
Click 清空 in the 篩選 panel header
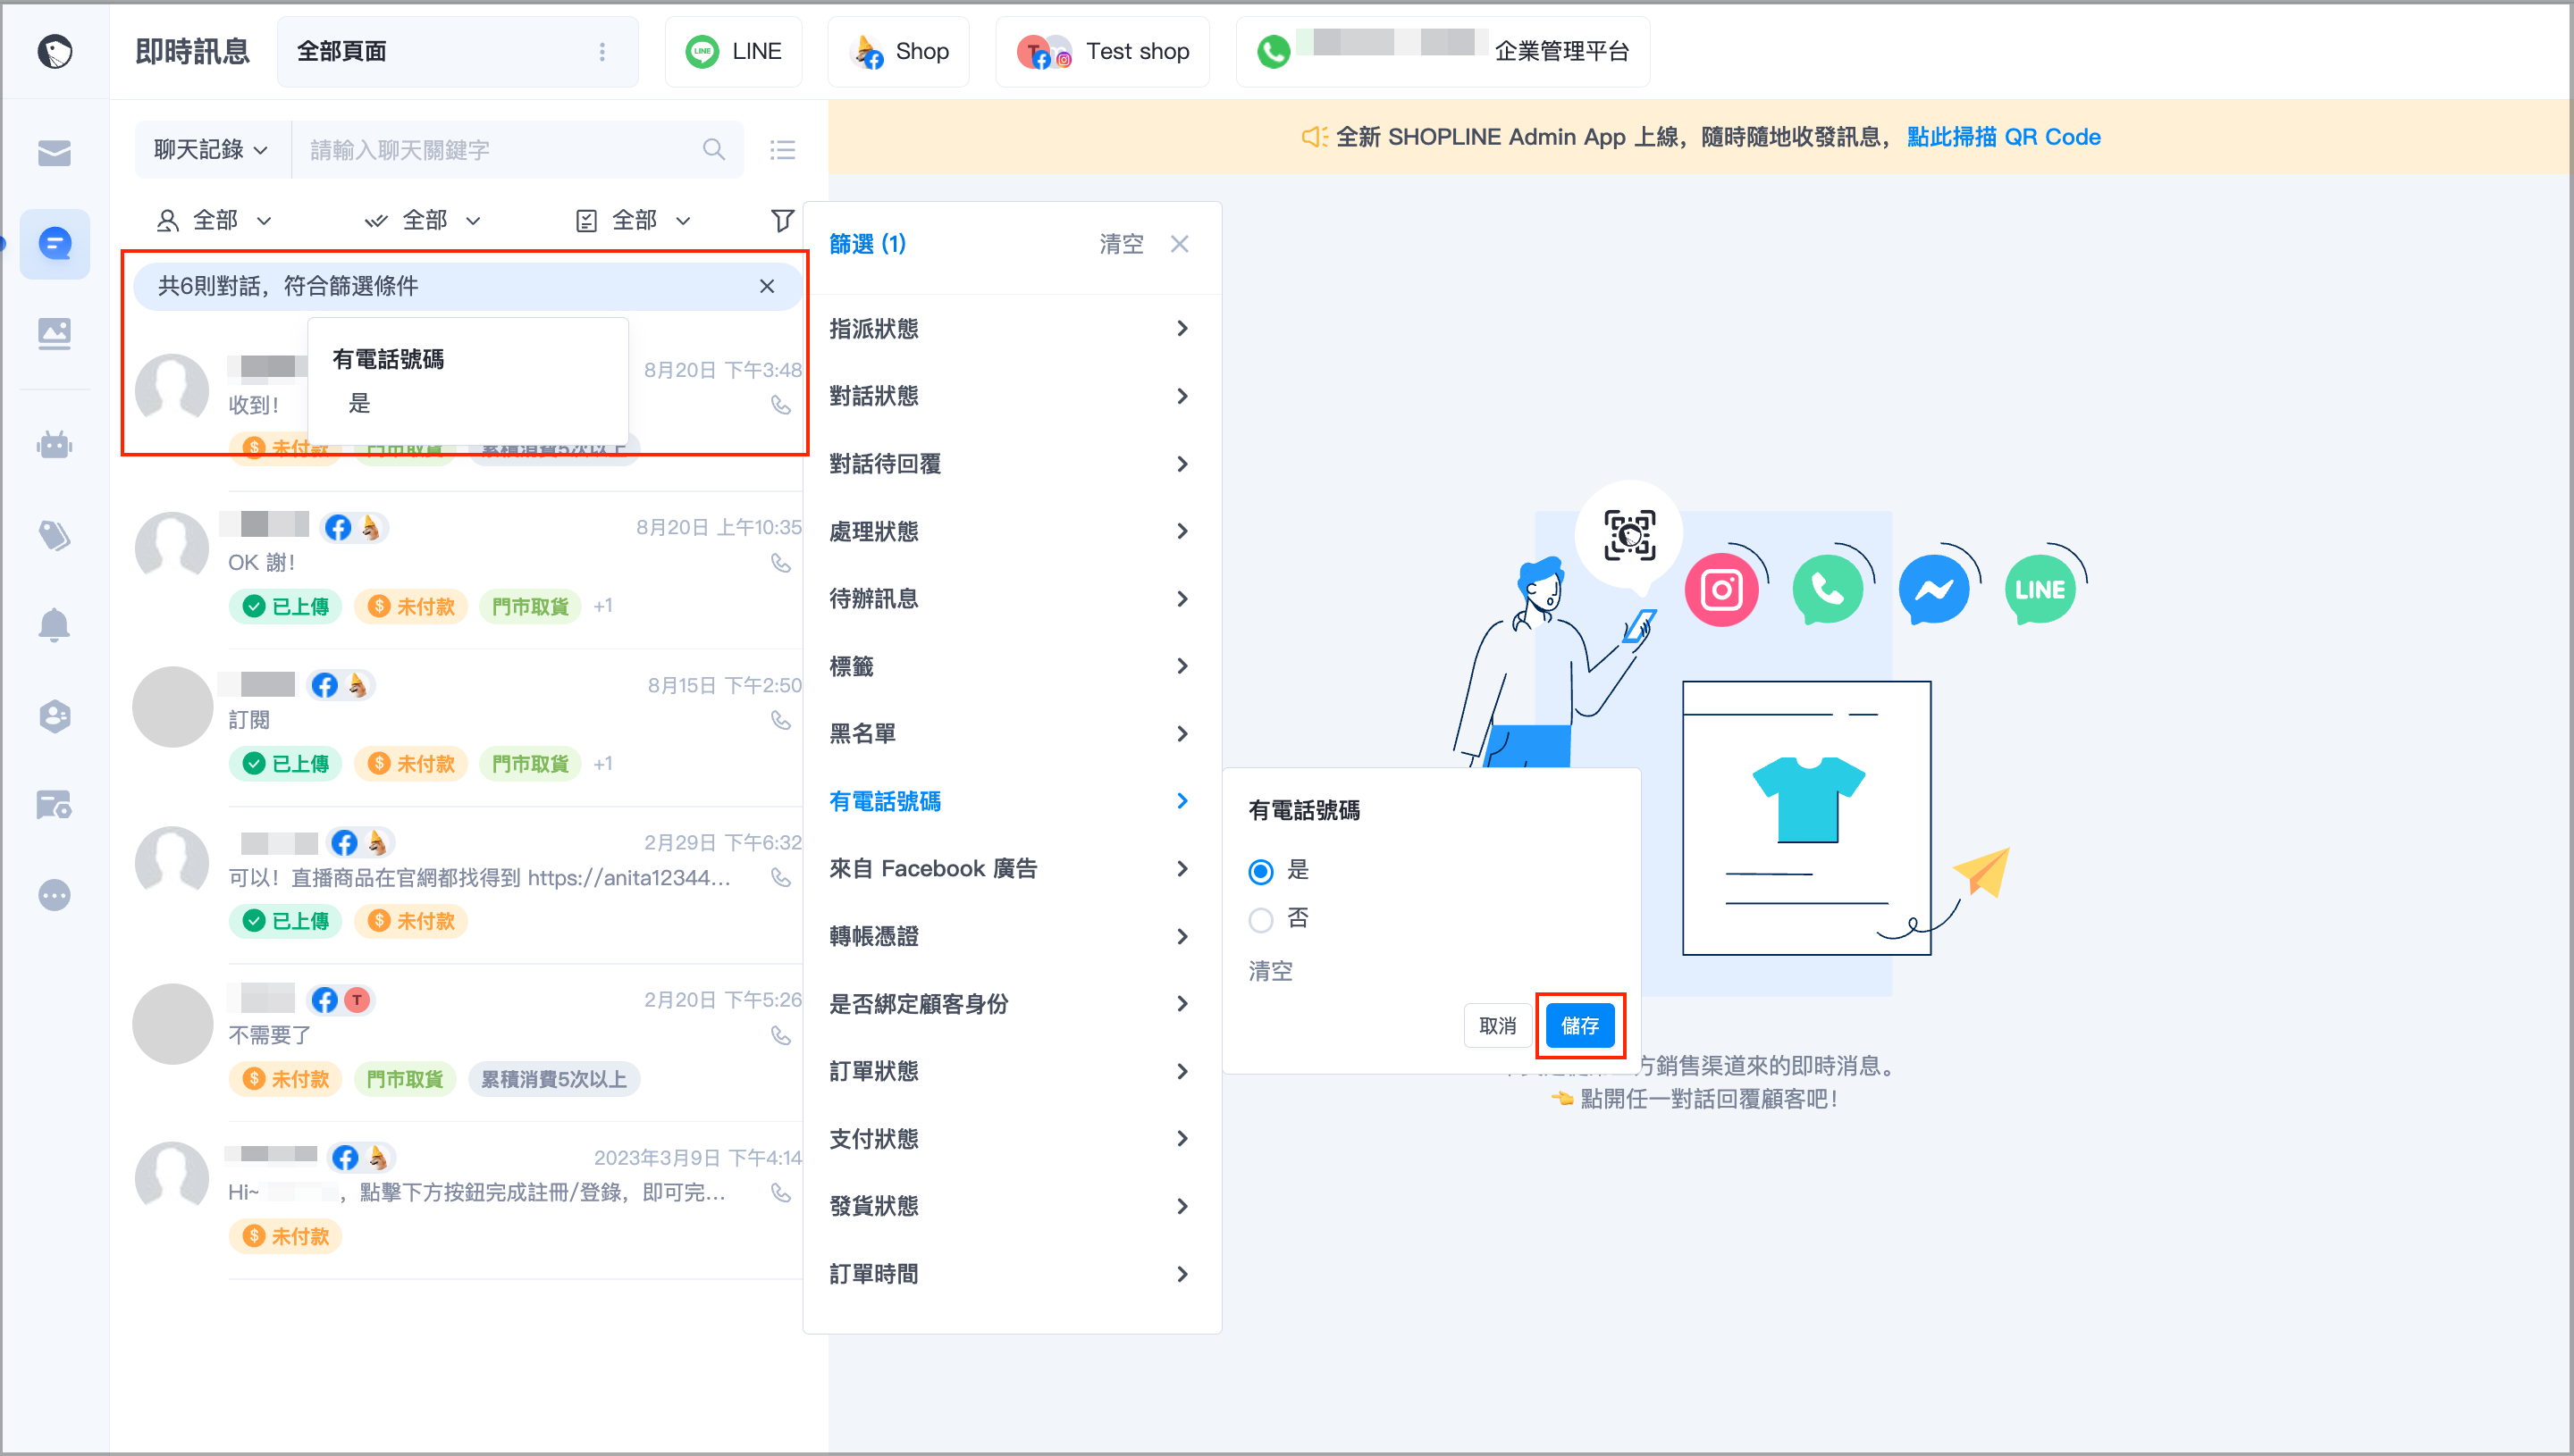(1121, 244)
